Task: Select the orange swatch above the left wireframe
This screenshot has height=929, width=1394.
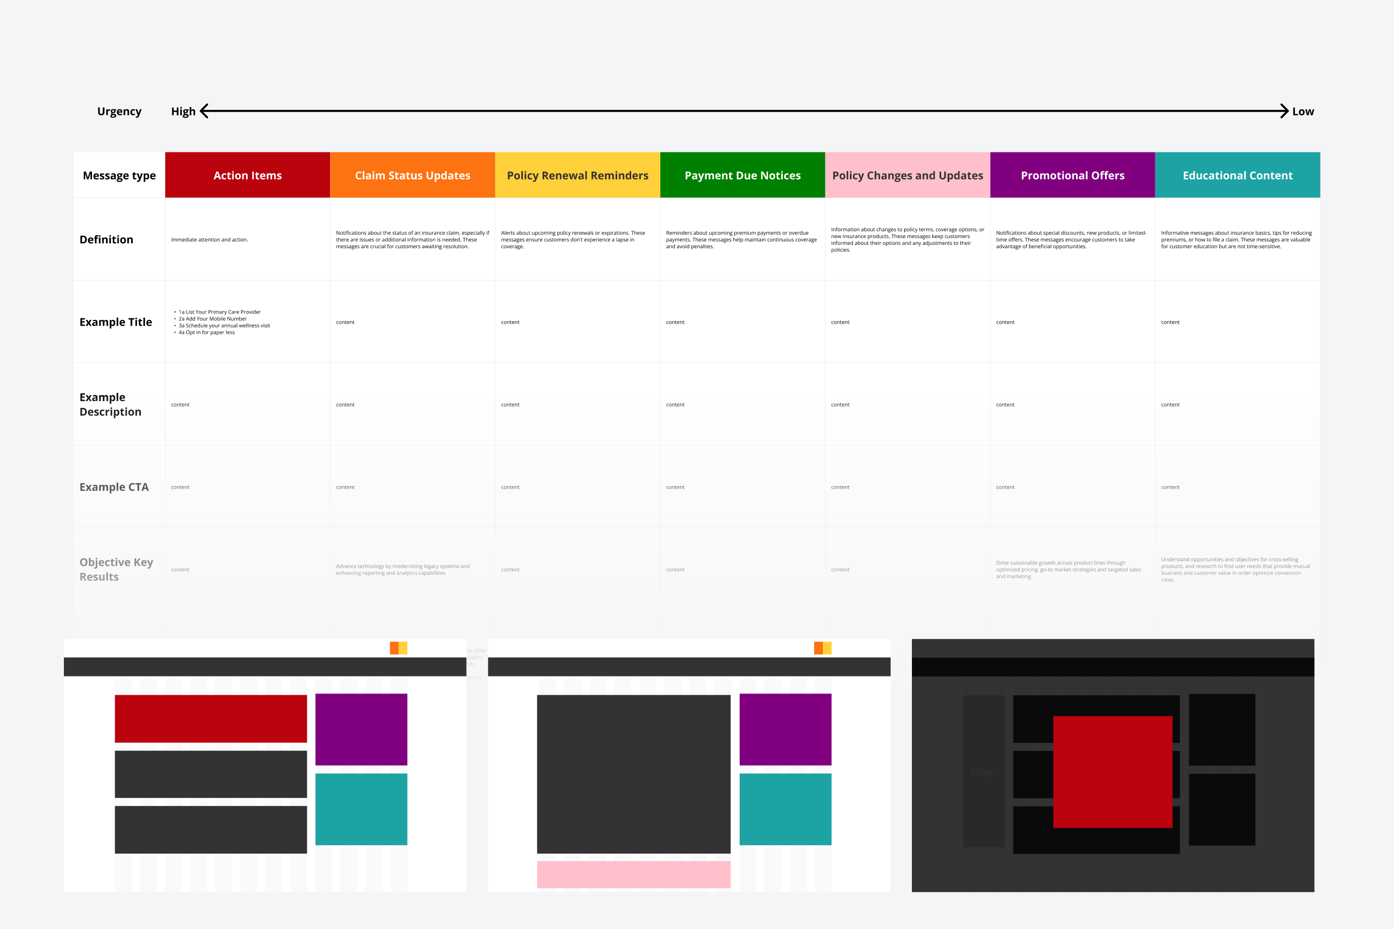Action: [x=395, y=647]
